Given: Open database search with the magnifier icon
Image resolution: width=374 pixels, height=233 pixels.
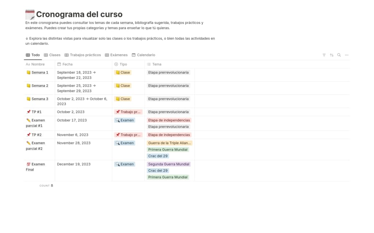Looking at the screenshot, I should click(339, 55).
